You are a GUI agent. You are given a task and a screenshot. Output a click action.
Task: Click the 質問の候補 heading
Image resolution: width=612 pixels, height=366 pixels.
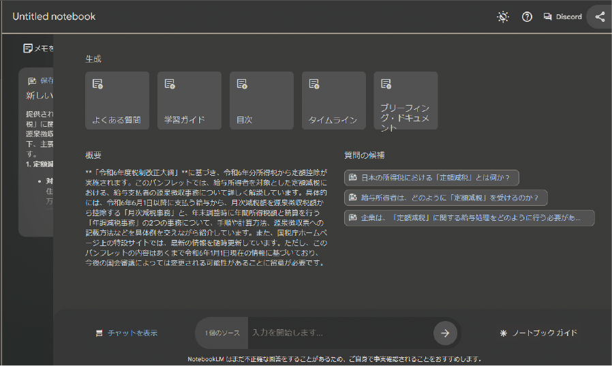tap(364, 155)
